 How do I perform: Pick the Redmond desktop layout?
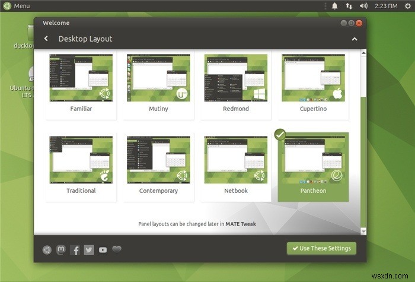click(x=236, y=85)
